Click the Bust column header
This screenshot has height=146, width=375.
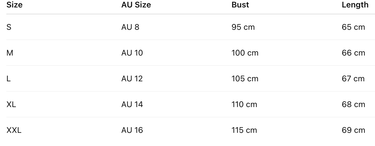(240, 5)
